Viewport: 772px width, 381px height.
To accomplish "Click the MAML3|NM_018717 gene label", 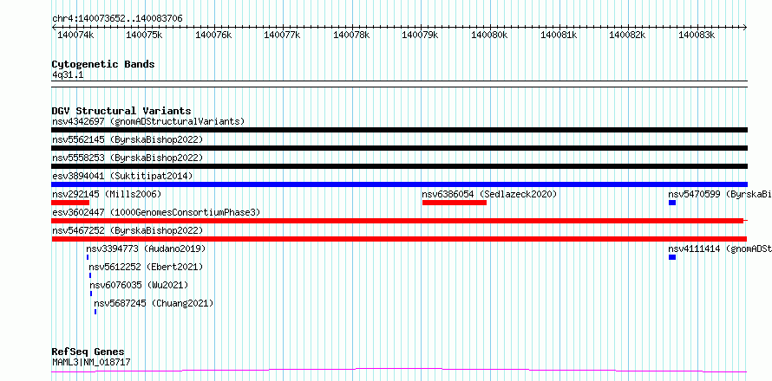I will point(91,362).
